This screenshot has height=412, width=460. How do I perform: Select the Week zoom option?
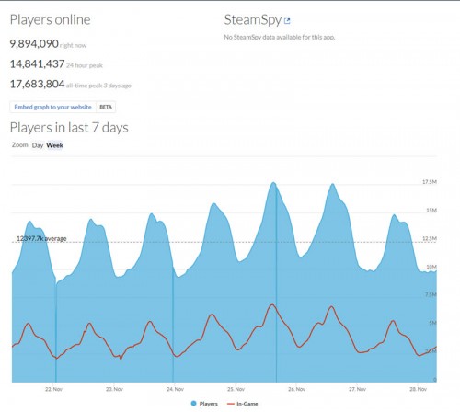click(54, 145)
